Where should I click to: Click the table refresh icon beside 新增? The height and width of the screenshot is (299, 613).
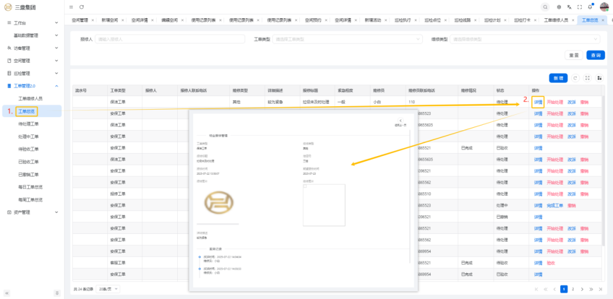575,77
